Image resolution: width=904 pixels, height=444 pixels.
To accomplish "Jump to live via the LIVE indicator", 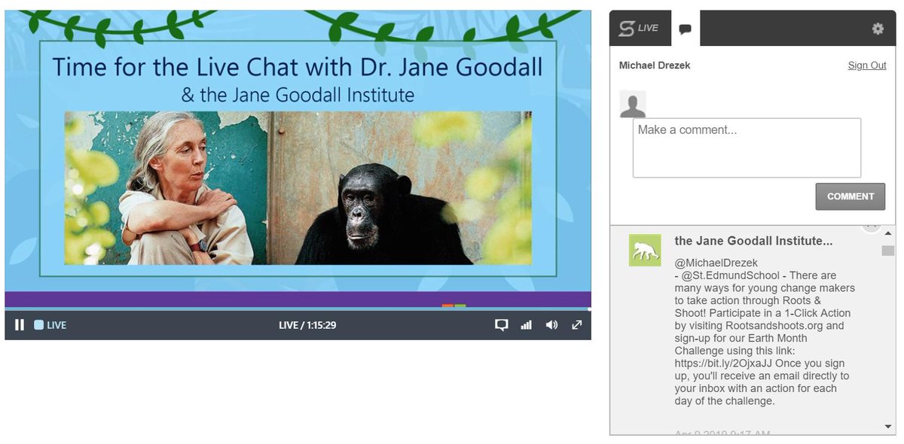I will tap(50, 325).
